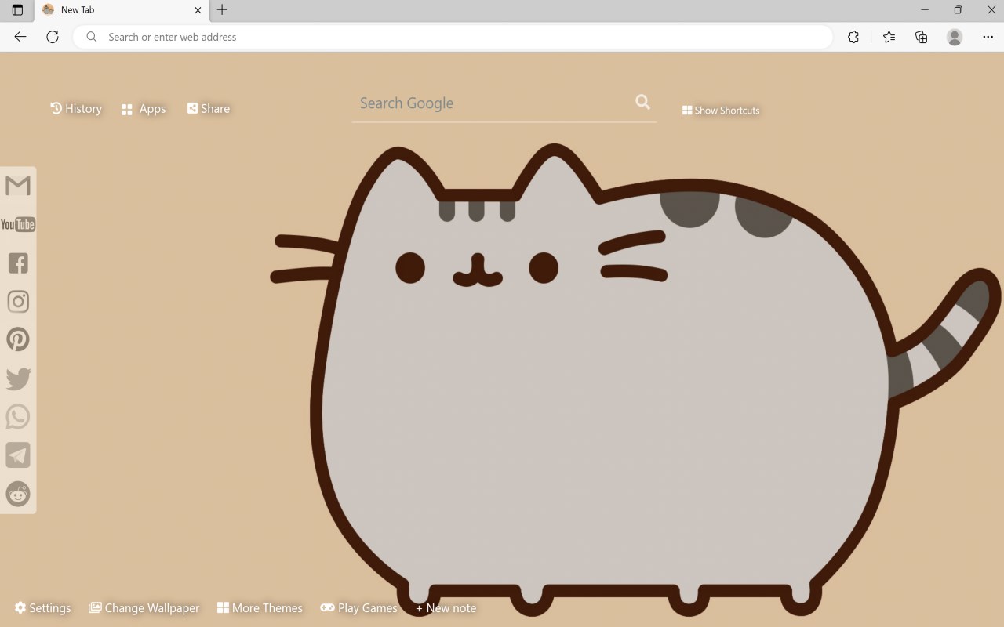Viewport: 1004px width, 627px height.
Task: Click Change Wallpaper
Action: (x=144, y=608)
